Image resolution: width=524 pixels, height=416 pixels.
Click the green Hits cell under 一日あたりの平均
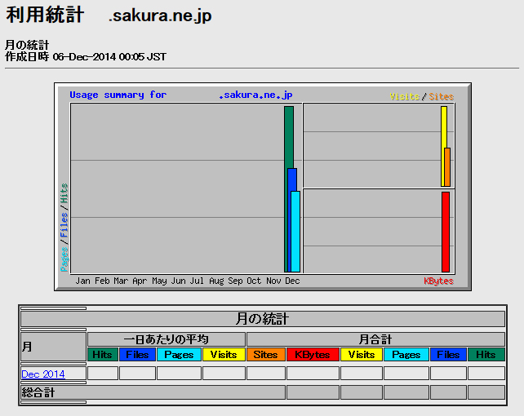point(102,355)
